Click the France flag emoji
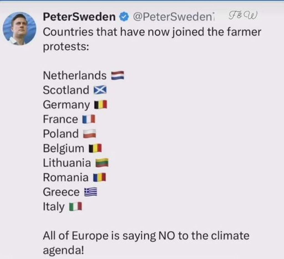 pos(89,119)
